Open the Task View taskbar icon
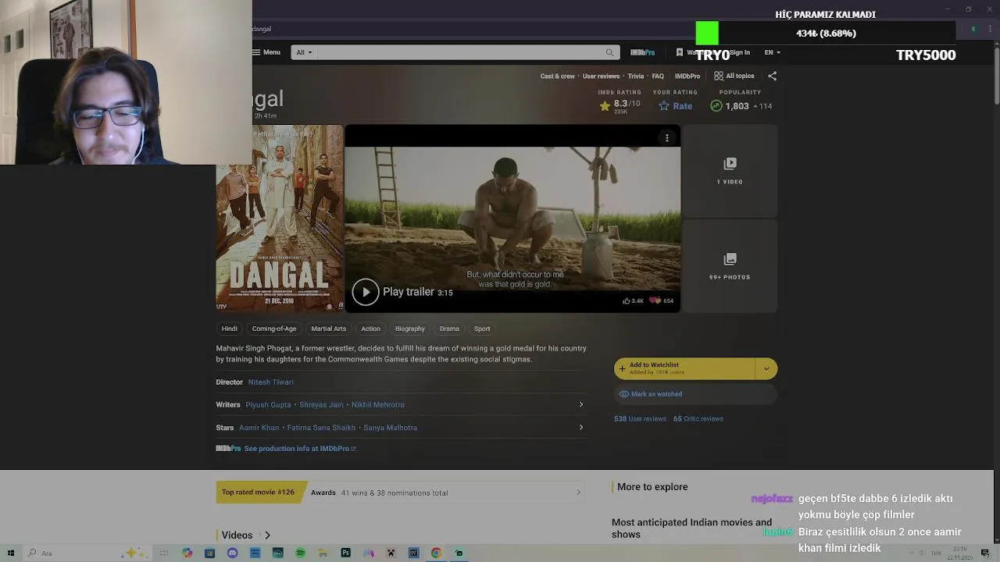The height and width of the screenshot is (562, 1000). (x=164, y=553)
